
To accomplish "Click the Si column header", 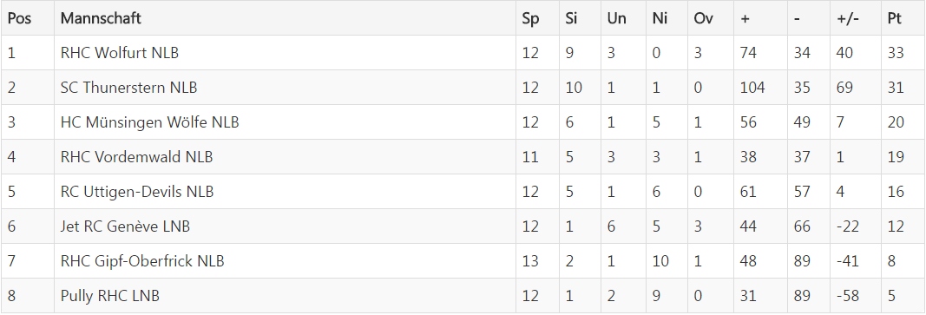I will click(570, 18).
